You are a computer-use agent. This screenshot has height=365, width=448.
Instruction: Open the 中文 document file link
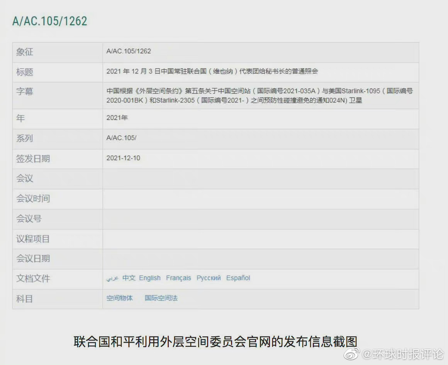click(x=129, y=278)
